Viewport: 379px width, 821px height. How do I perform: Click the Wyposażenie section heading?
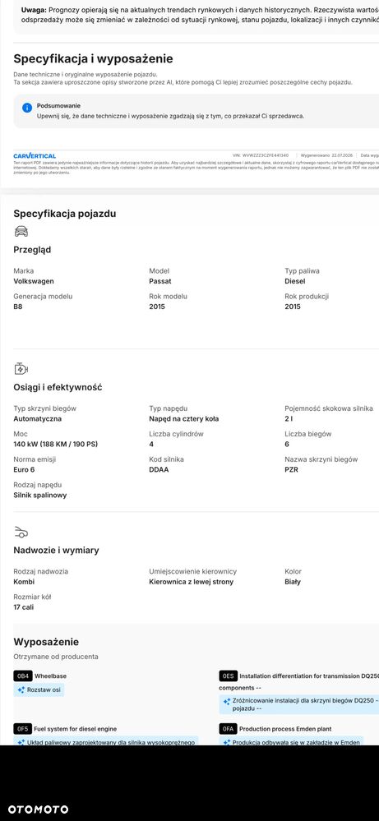(46, 642)
